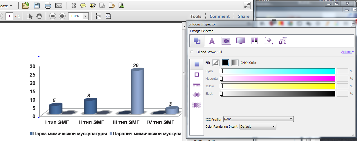This screenshot has width=357, height=141.
Task: Click the green-arrow page export icon
Action: coord(122,5)
